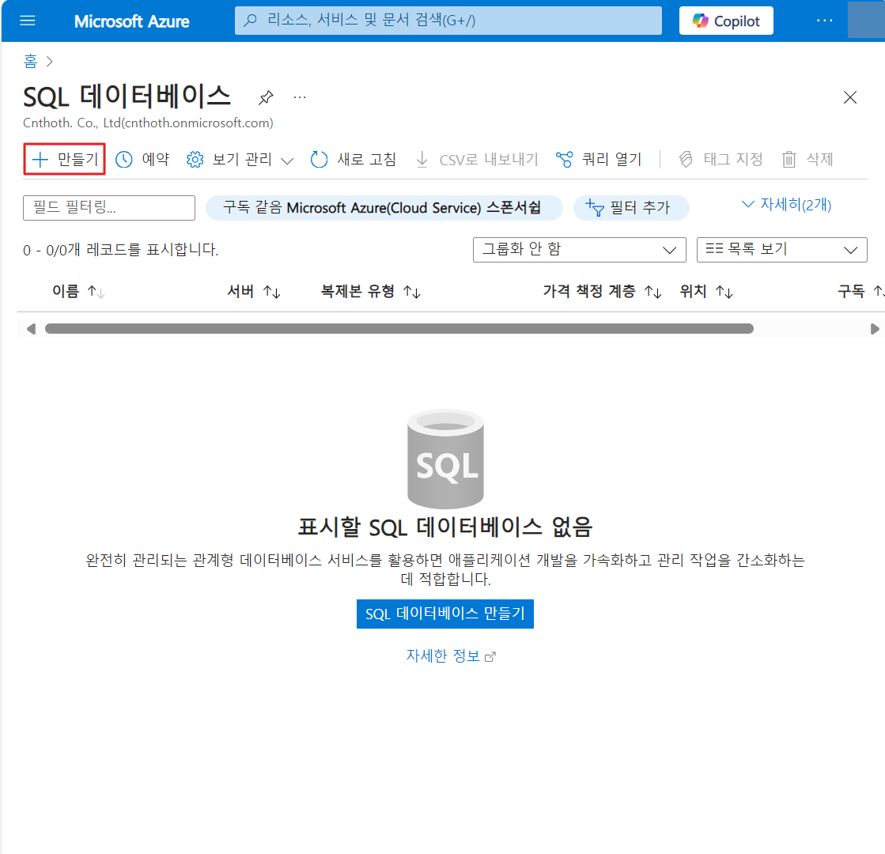Add a filter with 필터 추가
The width and height of the screenshot is (885, 854).
tap(631, 208)
